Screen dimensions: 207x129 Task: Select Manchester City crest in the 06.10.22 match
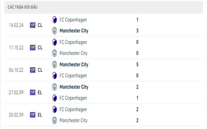pyautogui.click(x=55, y=64)
